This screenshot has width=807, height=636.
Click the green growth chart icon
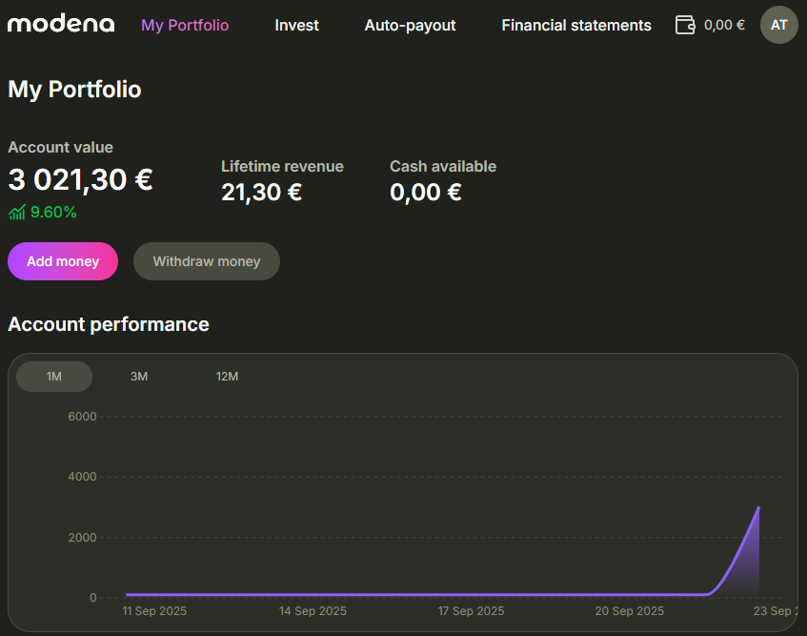[16, 213]
